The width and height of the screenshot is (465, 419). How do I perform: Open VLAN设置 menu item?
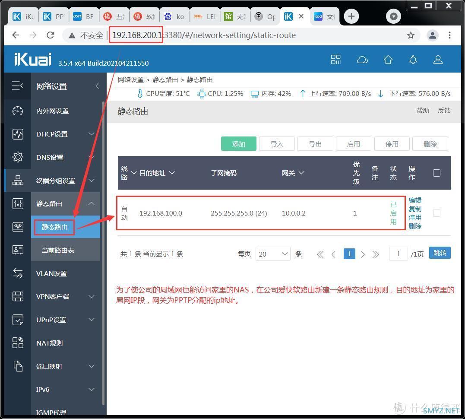(x=52, y=273)
